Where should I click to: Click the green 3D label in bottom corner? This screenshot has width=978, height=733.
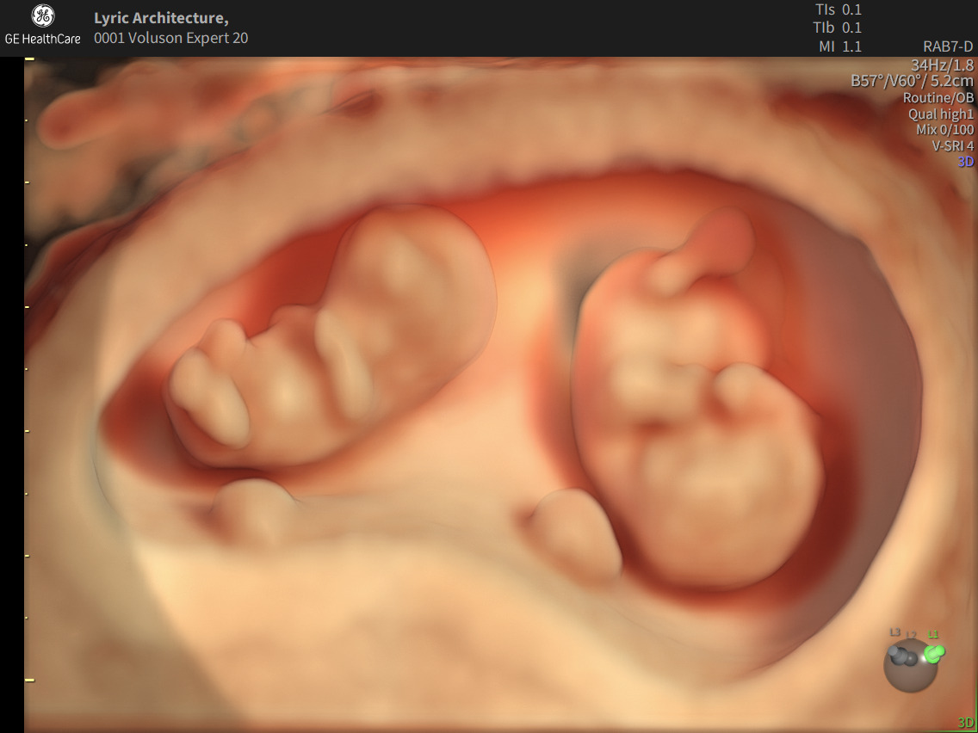coord(965,723)
